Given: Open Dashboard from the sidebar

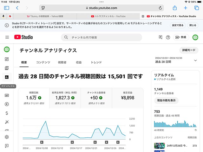Looking at the screenshot, I should coord(7,59).
